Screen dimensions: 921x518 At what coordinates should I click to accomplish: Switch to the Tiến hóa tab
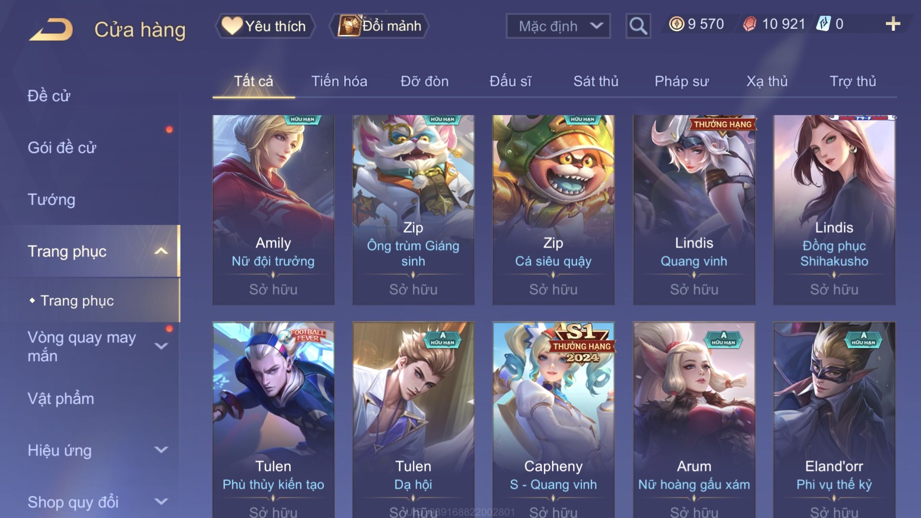coord(339,81)
